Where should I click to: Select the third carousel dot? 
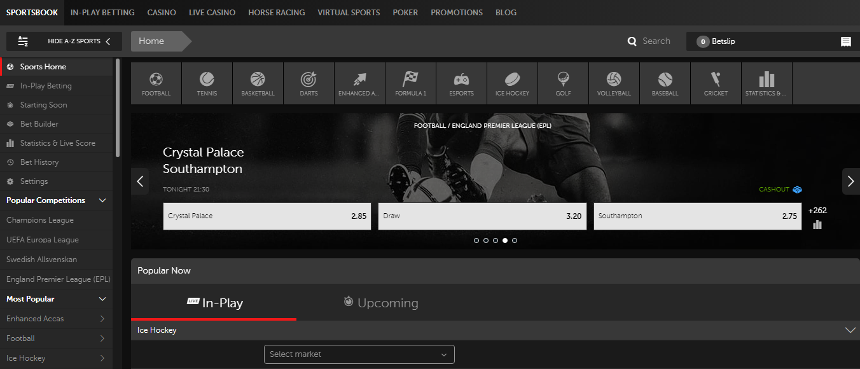(x=496, y=240)
